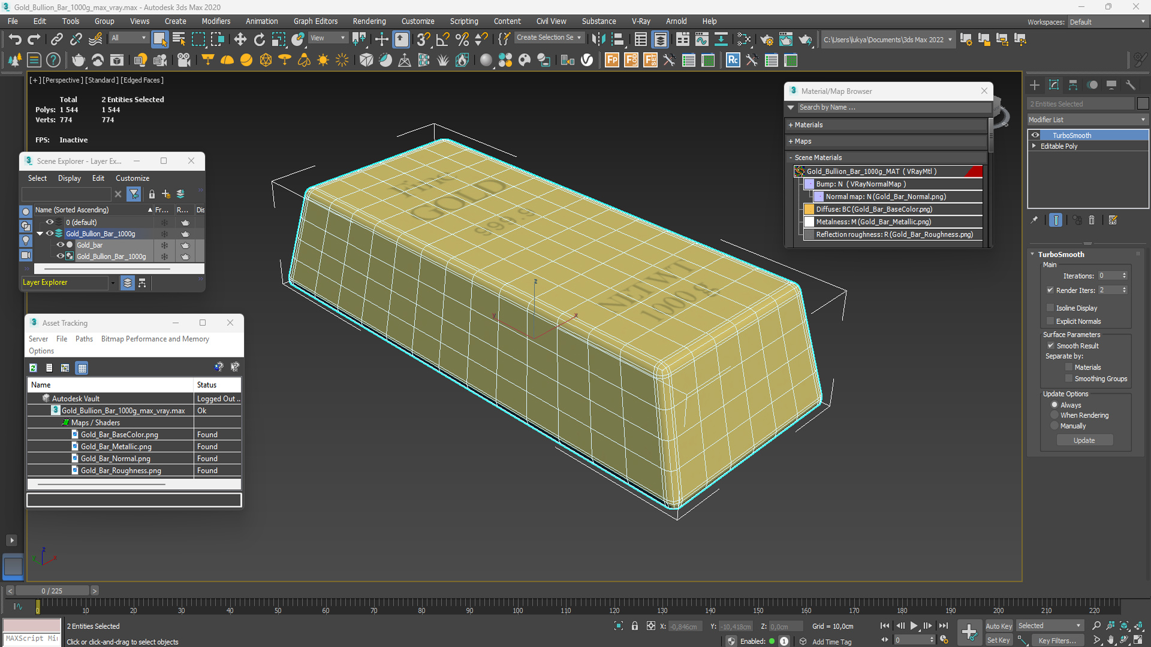Click the TurboSmooth Update button
The image size is (1151, 647).
pyautogui.click(x=1084, y=440)
